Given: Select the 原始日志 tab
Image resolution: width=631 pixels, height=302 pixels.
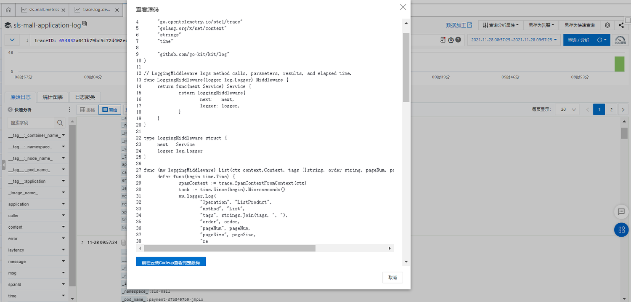Looking at the screenshot, I should point(20,97).
